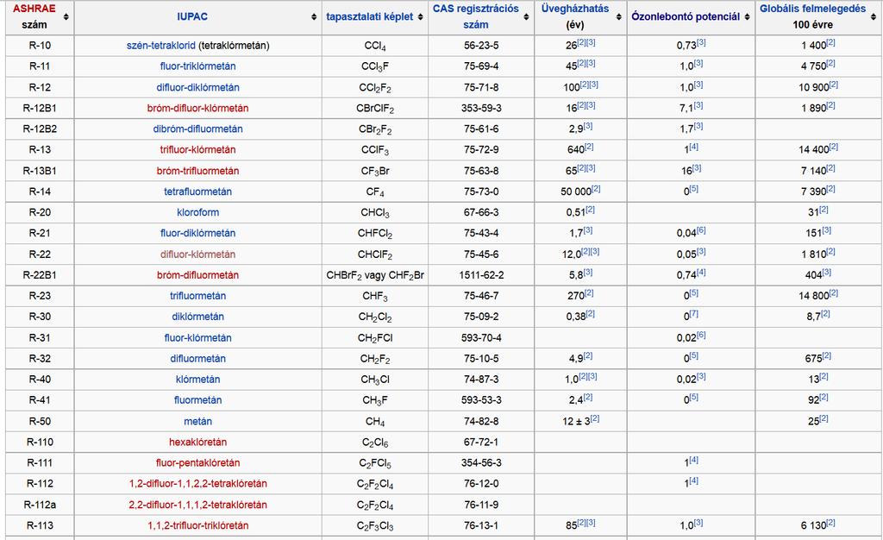Sort by Üvegházhatás (év) column arrows
Image resolution: width=883 pixels, height=540 pixels.
coord(619,17)
